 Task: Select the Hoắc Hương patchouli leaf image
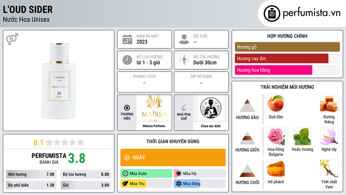[302, 136]
